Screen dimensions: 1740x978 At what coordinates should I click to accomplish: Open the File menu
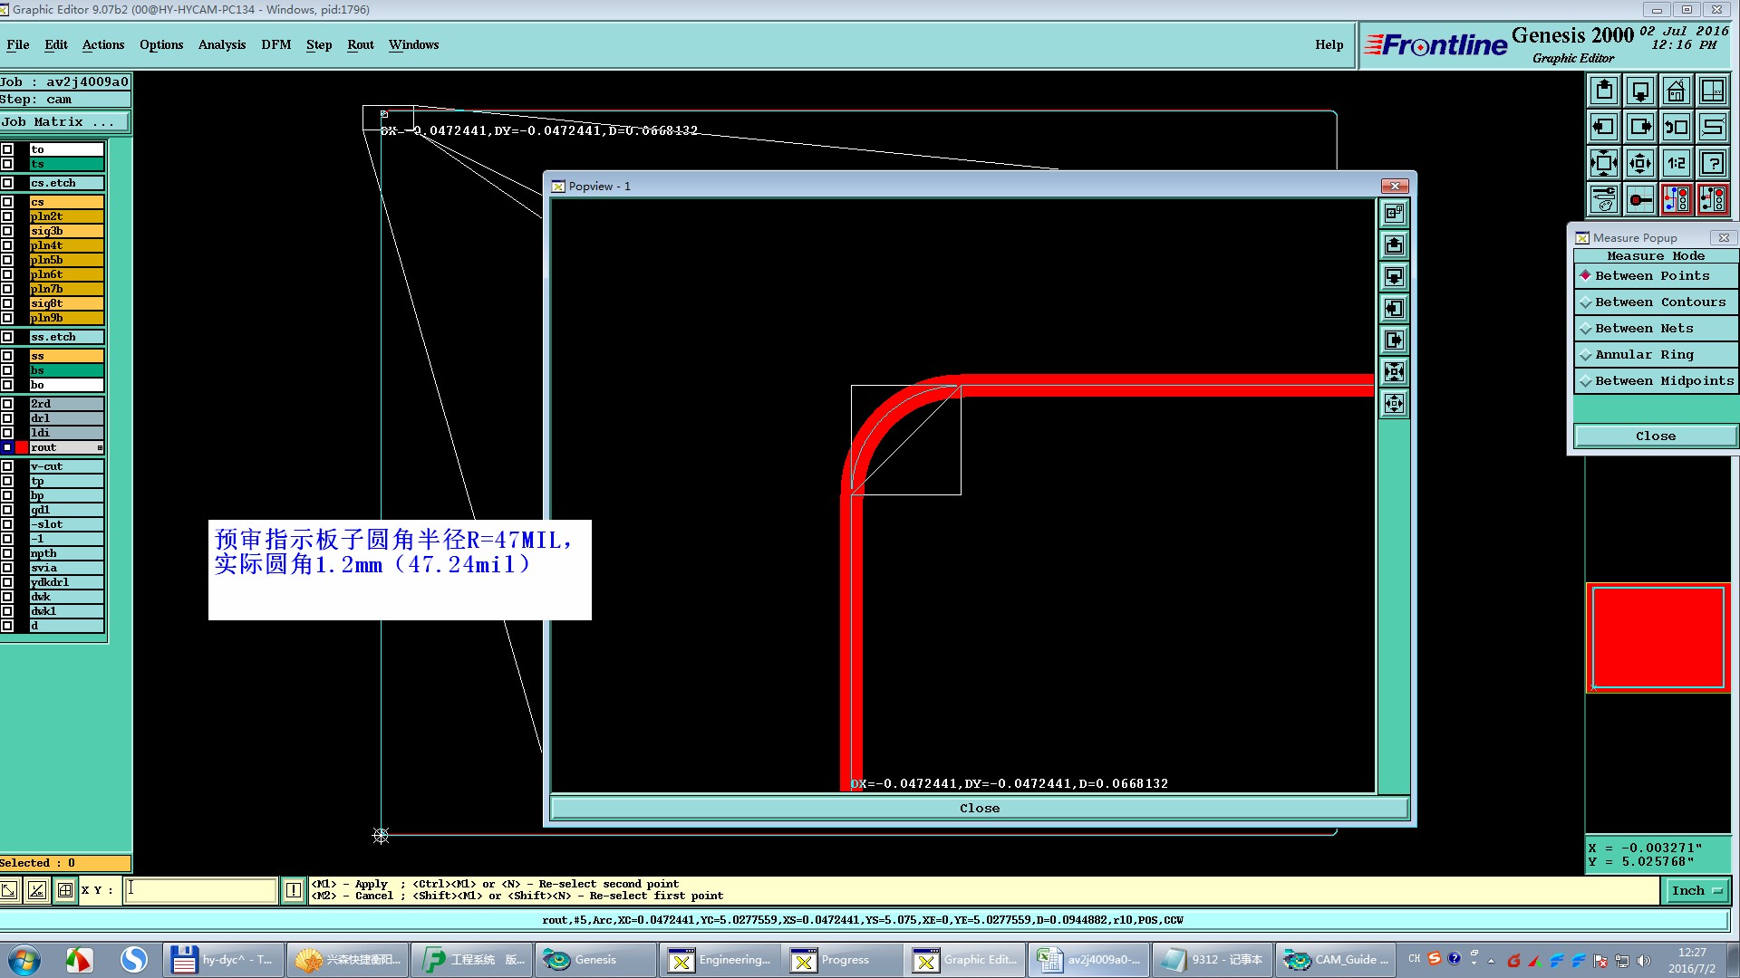[18, 44]
